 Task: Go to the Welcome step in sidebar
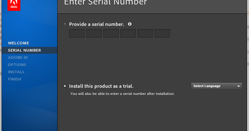pos(19,43)
